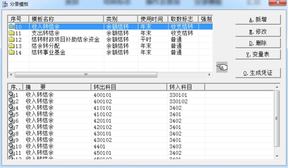Click transfer-out account 4401
The width and height of the screenshot is (288, 168).
tap(99, 146)
